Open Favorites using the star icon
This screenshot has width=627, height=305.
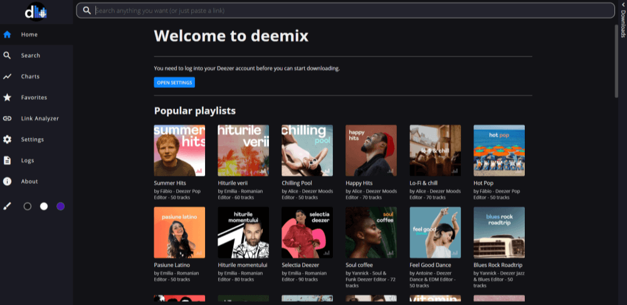coord(8,97)
